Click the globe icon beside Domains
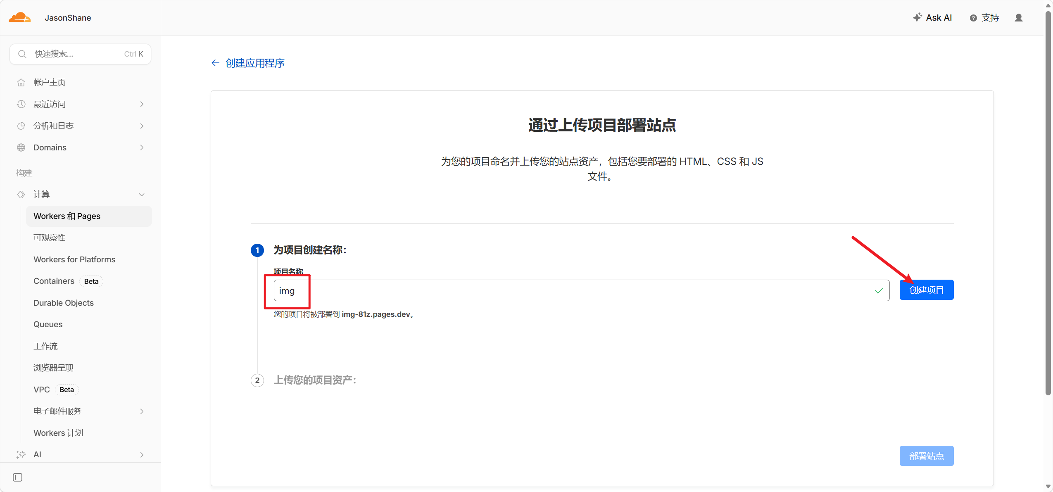Viewport: 1053px width, 492px height. click(21, 147)
